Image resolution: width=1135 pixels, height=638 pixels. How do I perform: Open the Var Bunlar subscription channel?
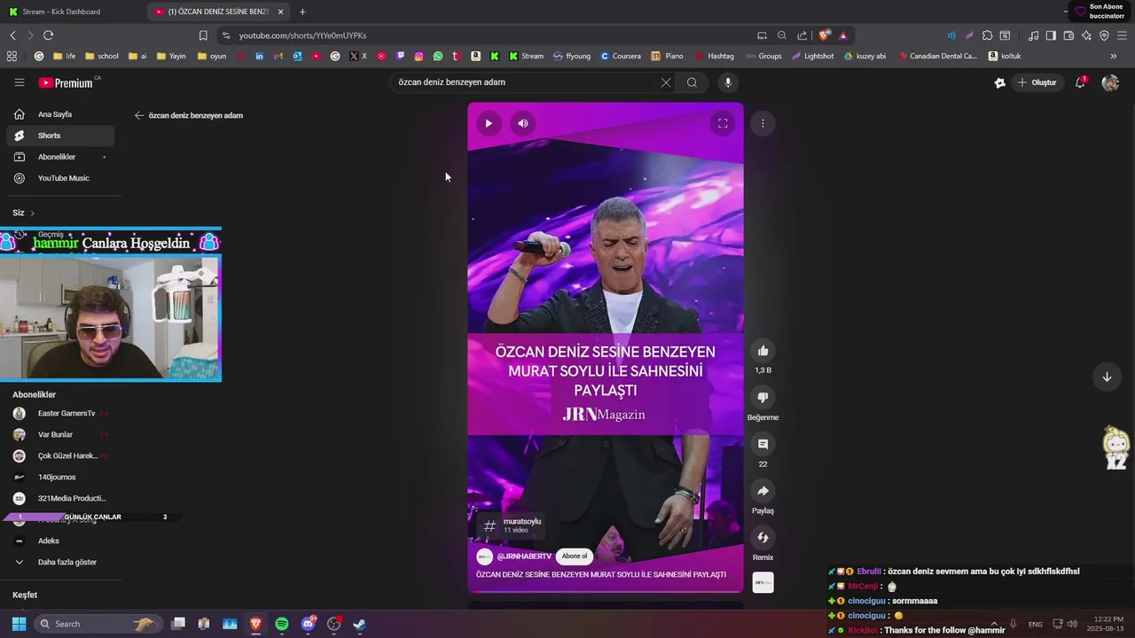pyautogui.click(x=60, y=434)
